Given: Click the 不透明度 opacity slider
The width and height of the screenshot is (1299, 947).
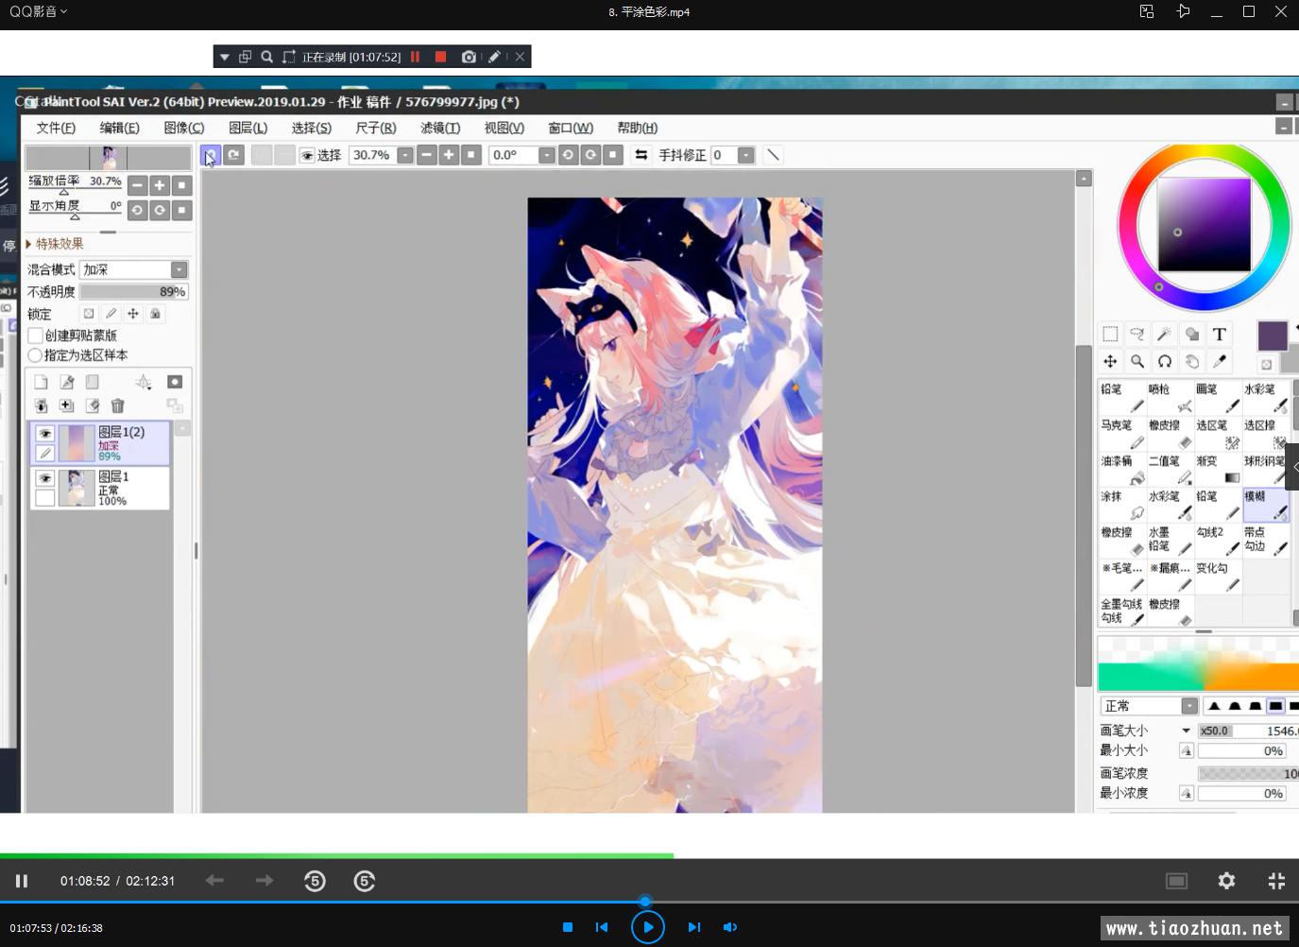Looking at the screenshot, I should tap(133, 292).
